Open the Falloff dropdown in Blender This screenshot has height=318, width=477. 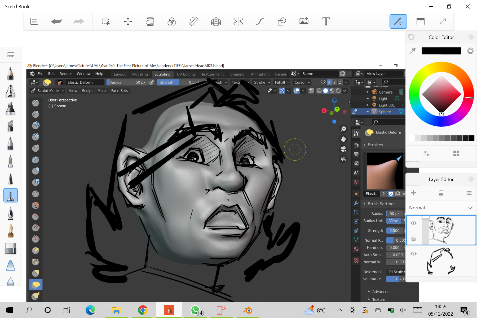pos(282,82)
